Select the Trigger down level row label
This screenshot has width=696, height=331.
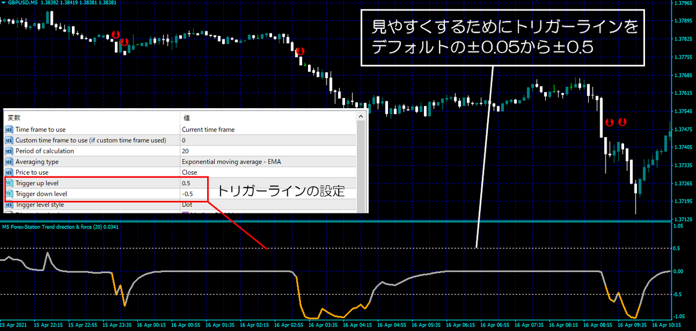pyautogui.click(x=41, y=194)
